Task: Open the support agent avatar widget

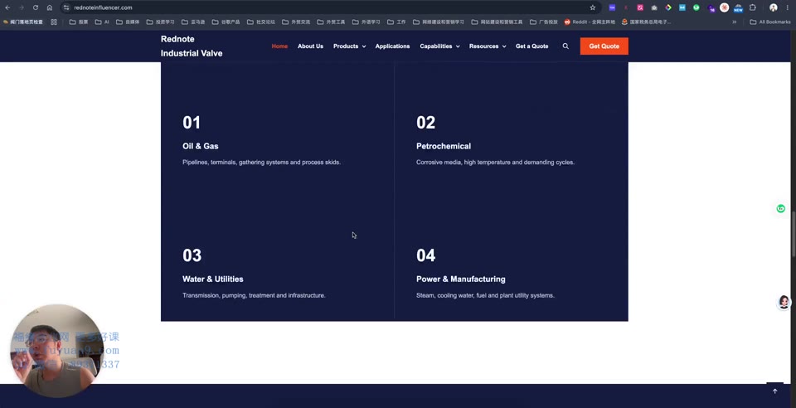Action: coord(784,302)
